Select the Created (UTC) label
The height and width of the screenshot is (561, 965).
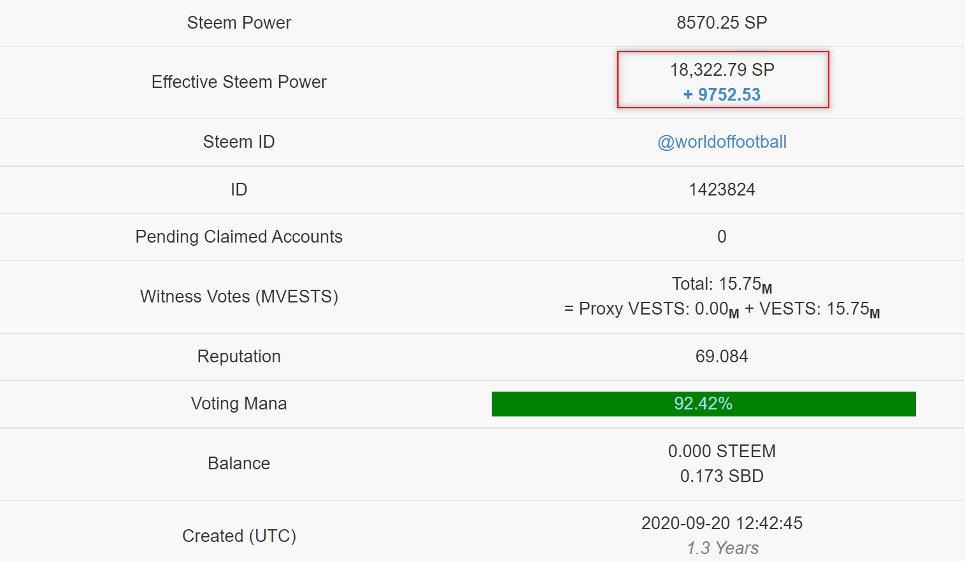[x=239, y=536]
